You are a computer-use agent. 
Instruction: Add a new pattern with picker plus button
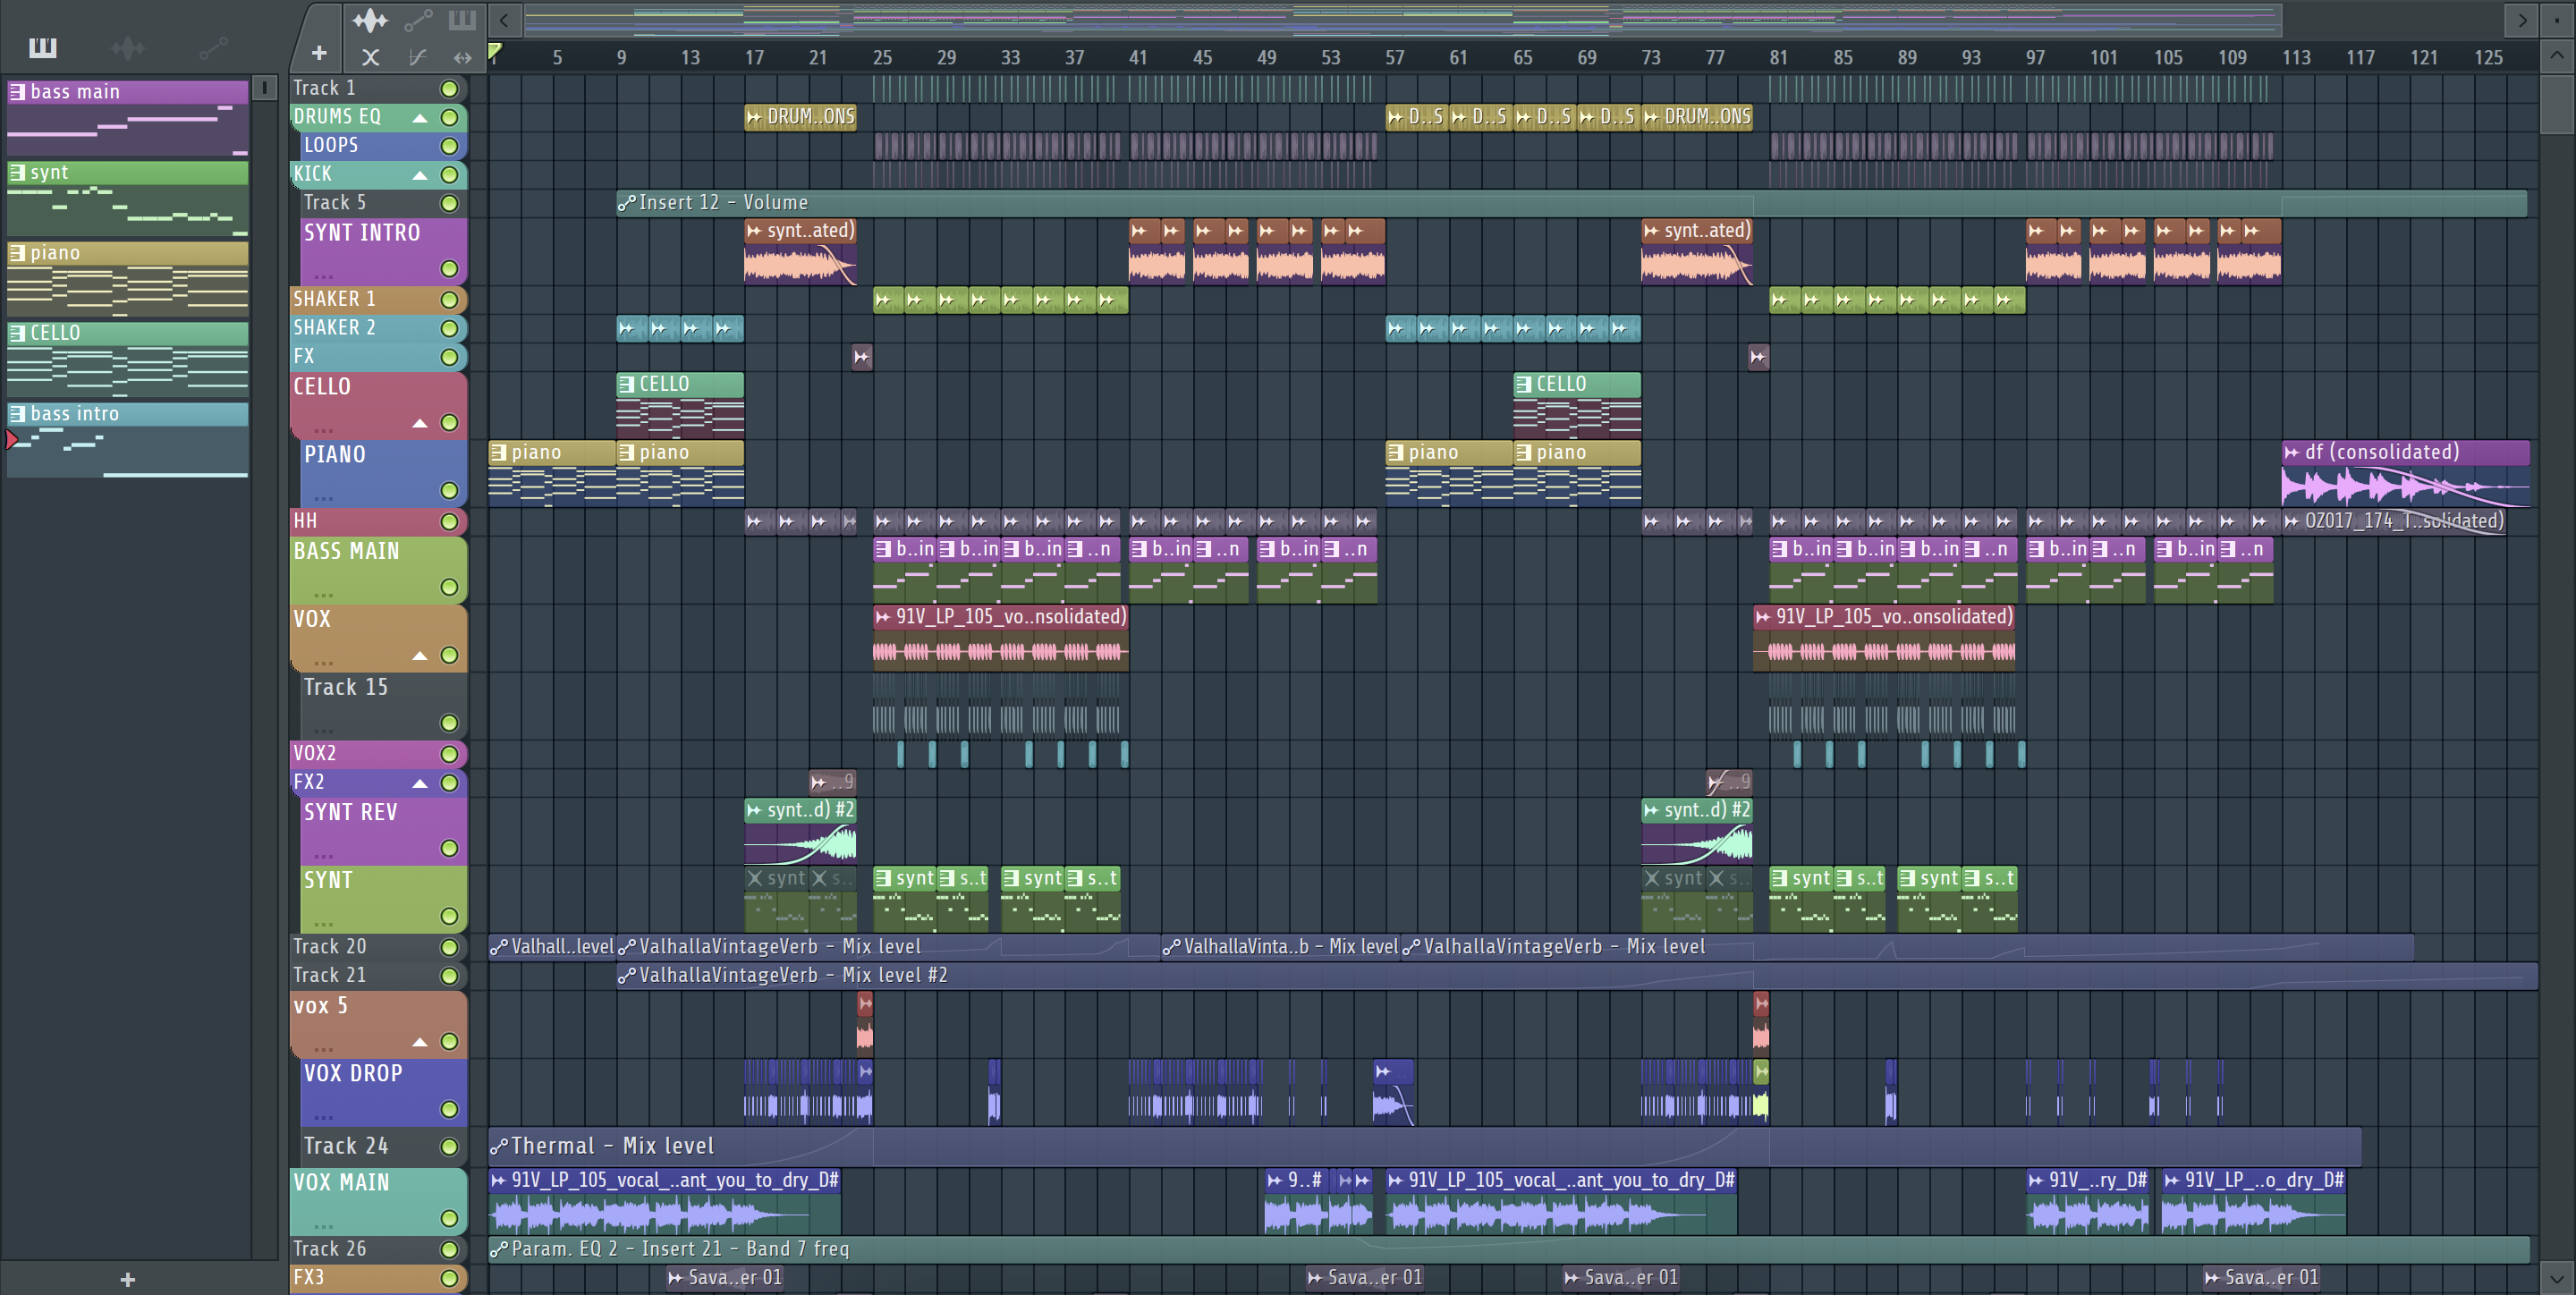tap(127, 1279)
